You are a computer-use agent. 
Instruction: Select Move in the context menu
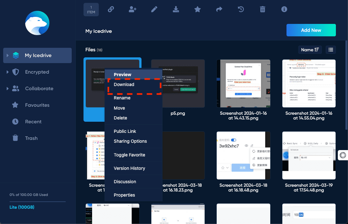pos(119,108)
